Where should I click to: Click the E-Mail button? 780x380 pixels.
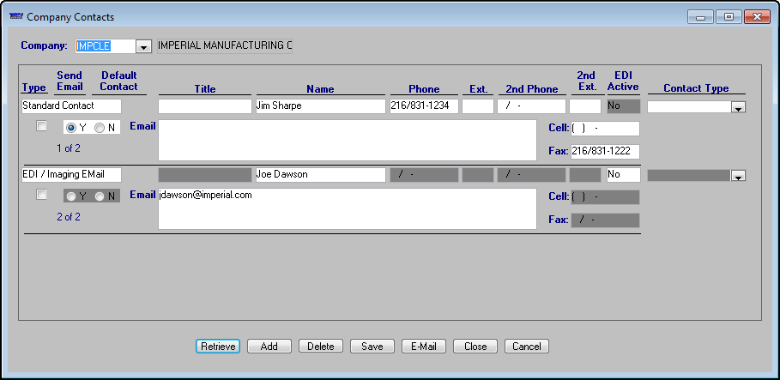click(x=423, y=347)
